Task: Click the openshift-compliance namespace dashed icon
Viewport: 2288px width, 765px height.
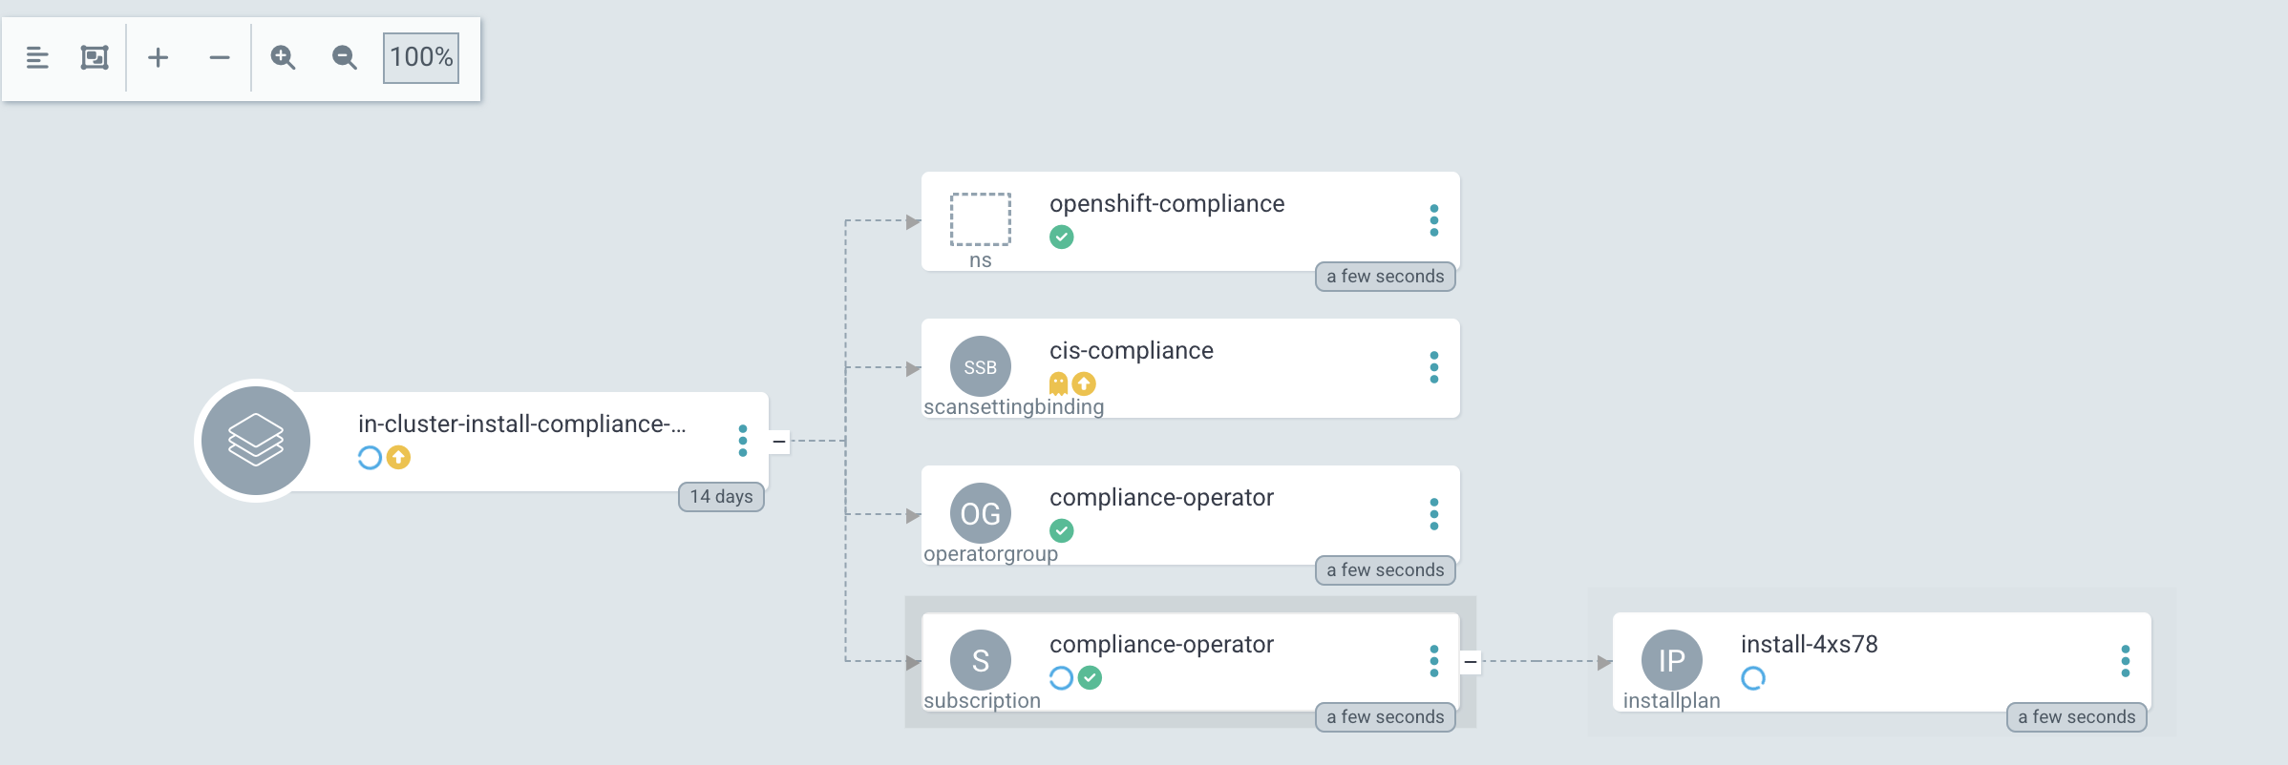Action: click(980, 219)
